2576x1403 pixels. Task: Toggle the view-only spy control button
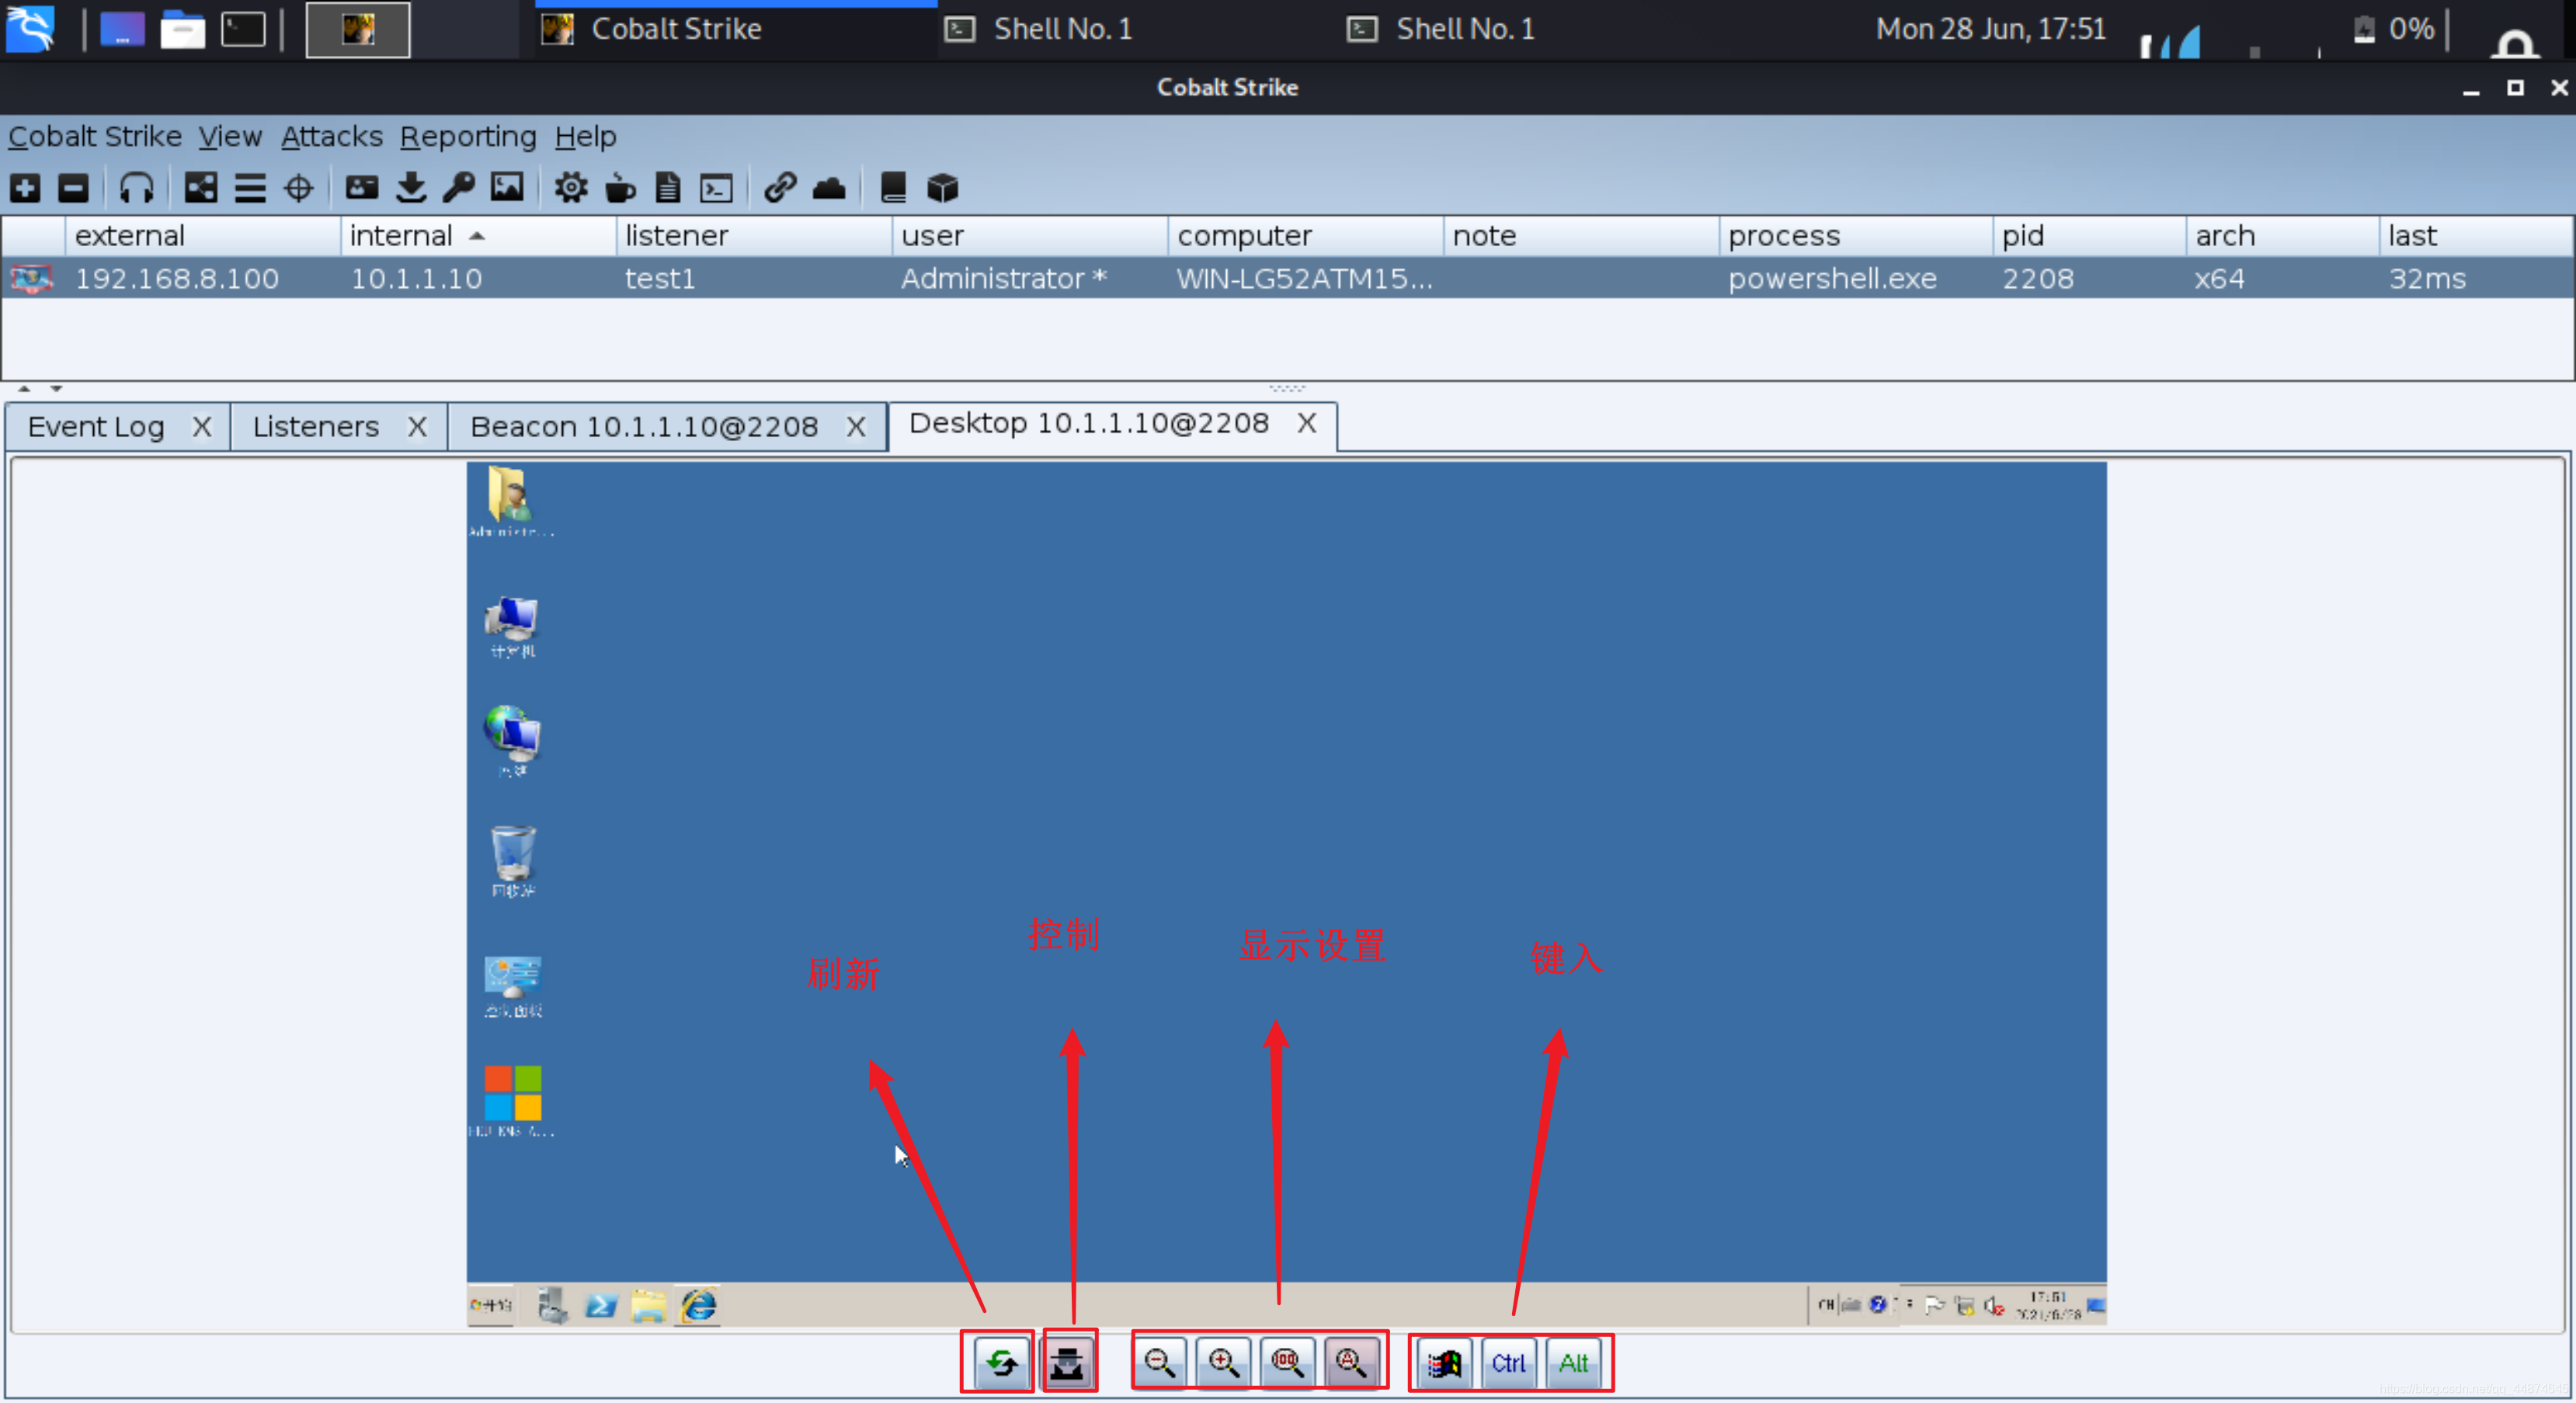(x=1068, y=1362)
